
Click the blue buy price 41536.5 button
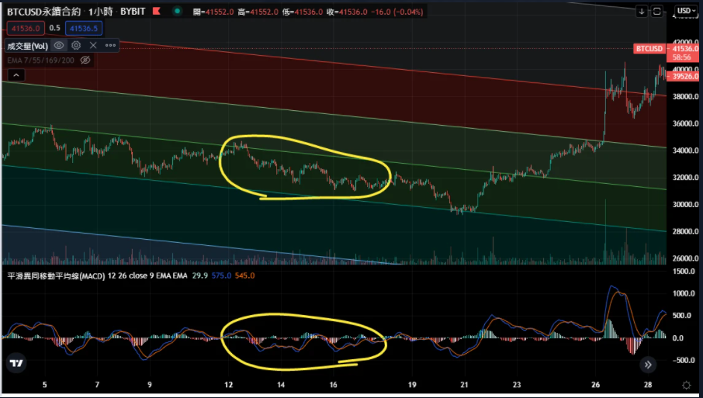84,28
